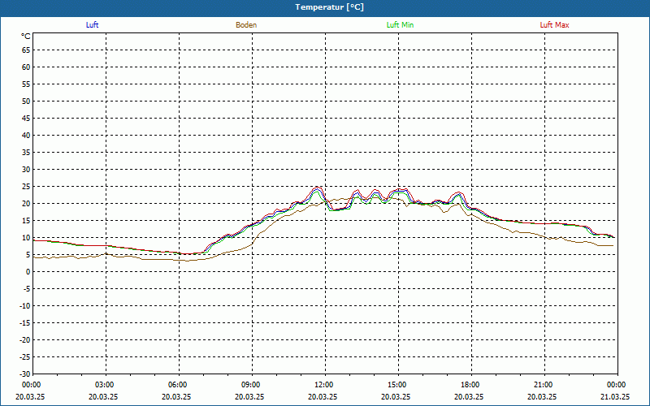Click the Temperatur [°C] chart title
This screenshot has width=650, height=406.
click(330, 7)
